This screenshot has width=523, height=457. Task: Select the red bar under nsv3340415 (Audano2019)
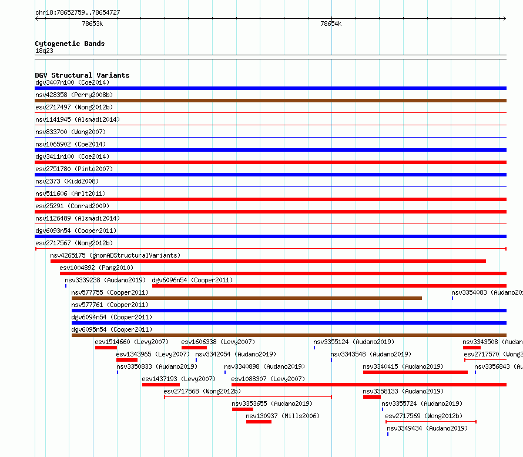pos(415,372)
